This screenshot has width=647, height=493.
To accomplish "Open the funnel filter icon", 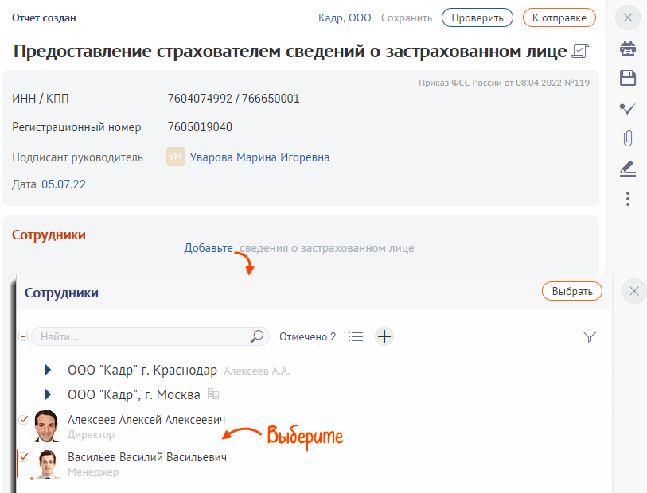I will tap(590, 337).
